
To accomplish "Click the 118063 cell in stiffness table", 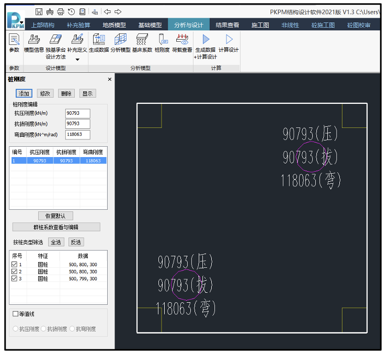I will tap(93, 161).
